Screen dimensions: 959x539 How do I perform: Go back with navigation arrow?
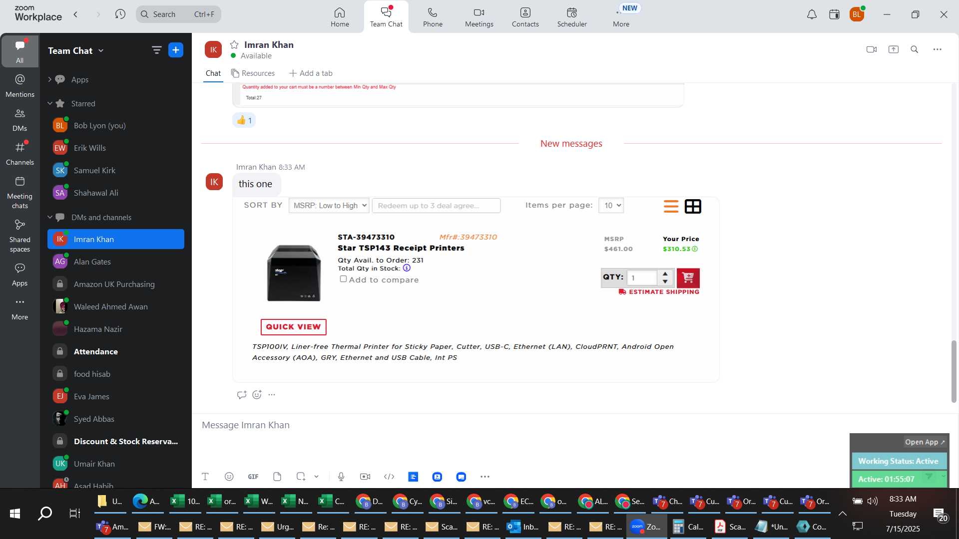[76, 14]
